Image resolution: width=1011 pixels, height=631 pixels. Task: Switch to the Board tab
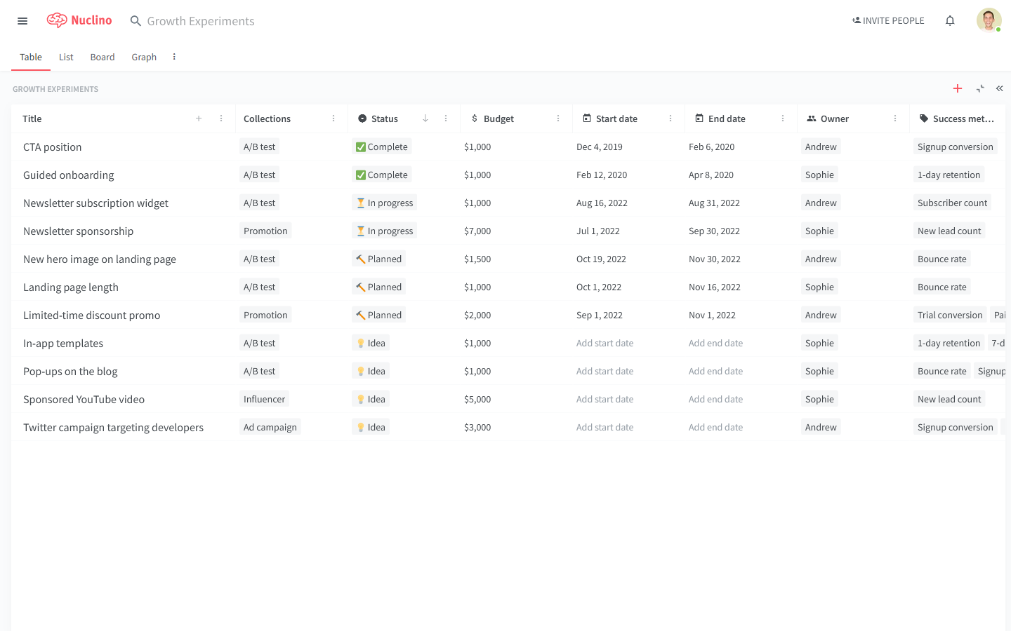[x=103, y=57]
